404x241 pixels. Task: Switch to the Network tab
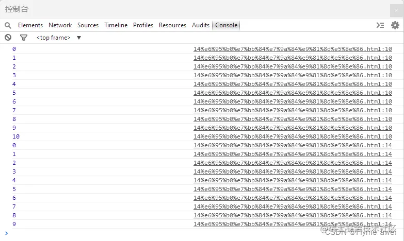pyautogui.click(x=60, y=25)
